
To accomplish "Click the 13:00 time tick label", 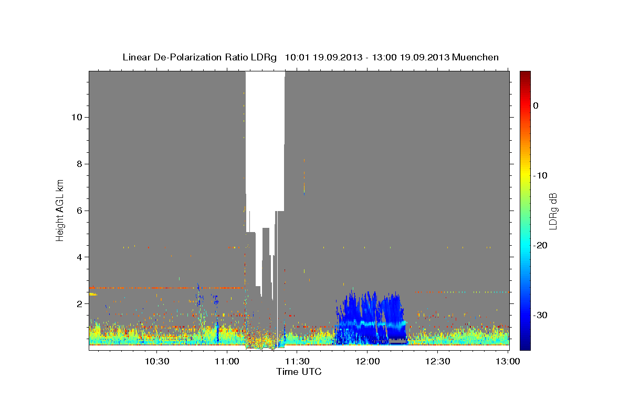I will 508,362.
